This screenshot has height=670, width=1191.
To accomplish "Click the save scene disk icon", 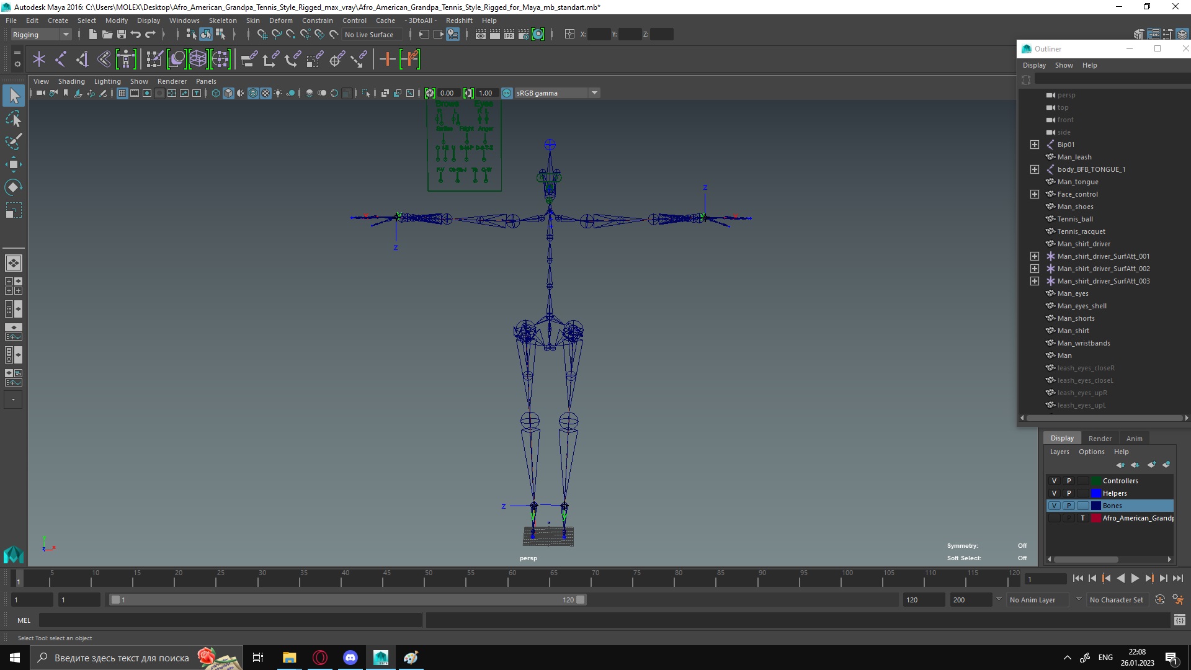I will click(x=122, y=35).
